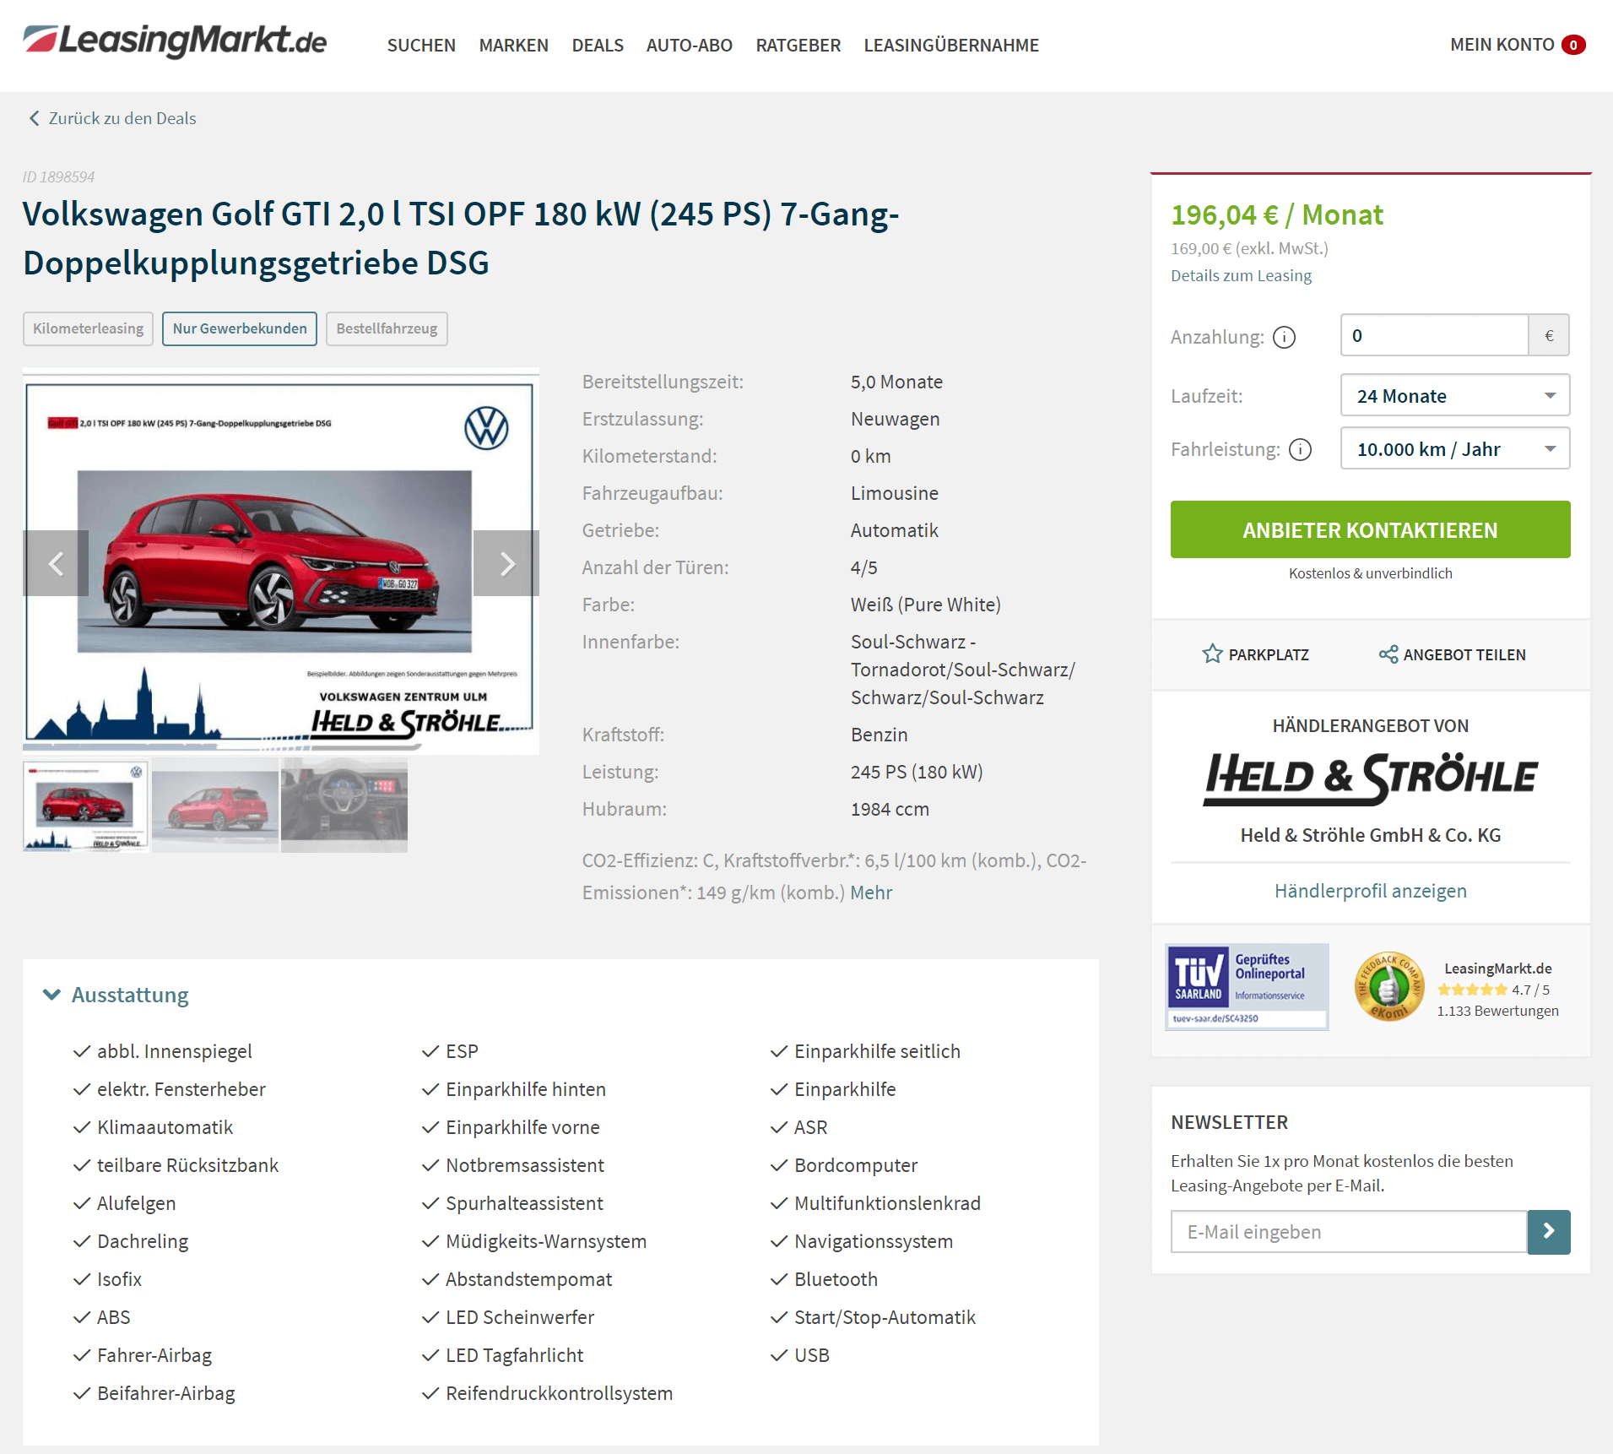Submit newsletter with the arrow button

[1549, 1232]
